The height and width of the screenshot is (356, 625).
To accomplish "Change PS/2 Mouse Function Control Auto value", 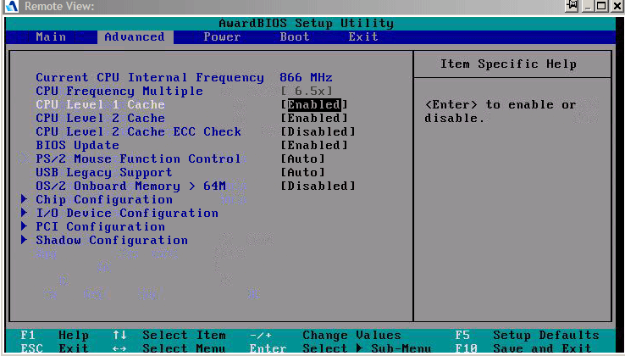I will point(303,159).
